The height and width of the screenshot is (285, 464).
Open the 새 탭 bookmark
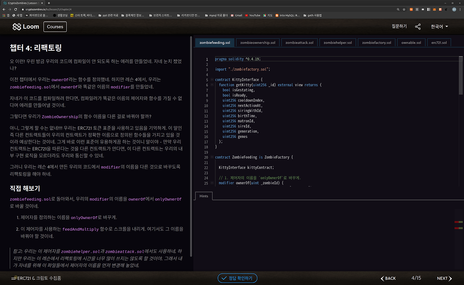(x=17, y=15)
